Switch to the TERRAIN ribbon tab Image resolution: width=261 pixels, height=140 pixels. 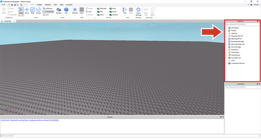pyautogui.click(x=48, y=5)
